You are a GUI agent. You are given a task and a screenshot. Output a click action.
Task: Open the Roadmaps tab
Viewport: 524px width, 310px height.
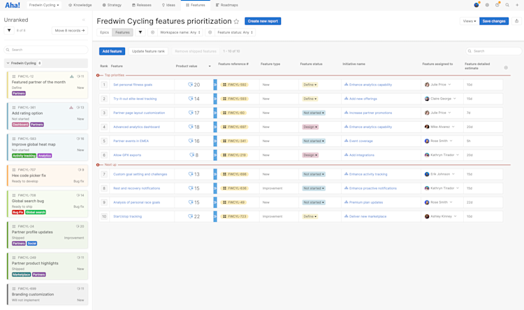point(227,5)
